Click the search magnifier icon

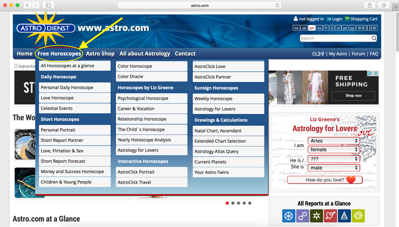[374, 38]
